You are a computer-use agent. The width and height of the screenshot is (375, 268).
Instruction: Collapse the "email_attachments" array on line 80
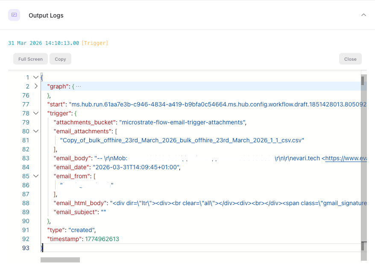point(36,131)
